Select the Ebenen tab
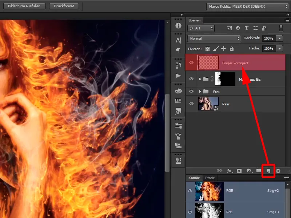This screenshot has height=218, width=291. [194, 20]
